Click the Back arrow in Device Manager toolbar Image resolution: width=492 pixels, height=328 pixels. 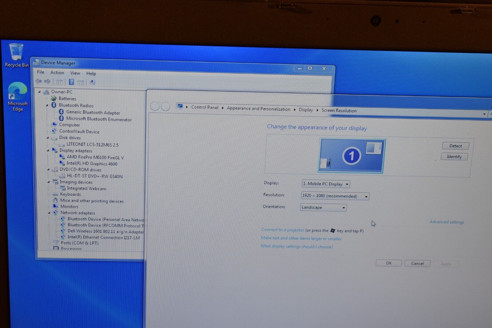click(39, 81)
